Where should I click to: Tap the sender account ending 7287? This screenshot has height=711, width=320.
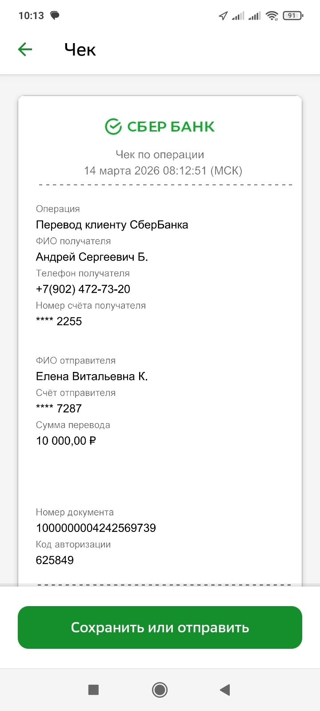(x=59, y=408)
